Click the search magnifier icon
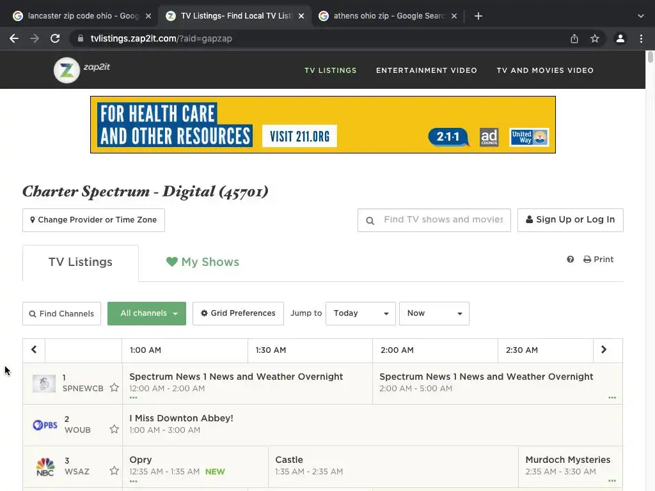The image size is (655, 491). coord(370,221)
